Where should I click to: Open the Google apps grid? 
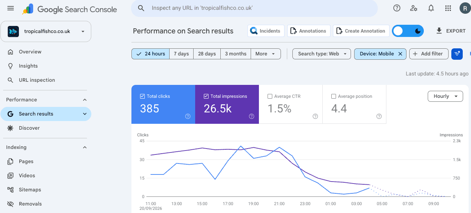click(x=448, y=8)
